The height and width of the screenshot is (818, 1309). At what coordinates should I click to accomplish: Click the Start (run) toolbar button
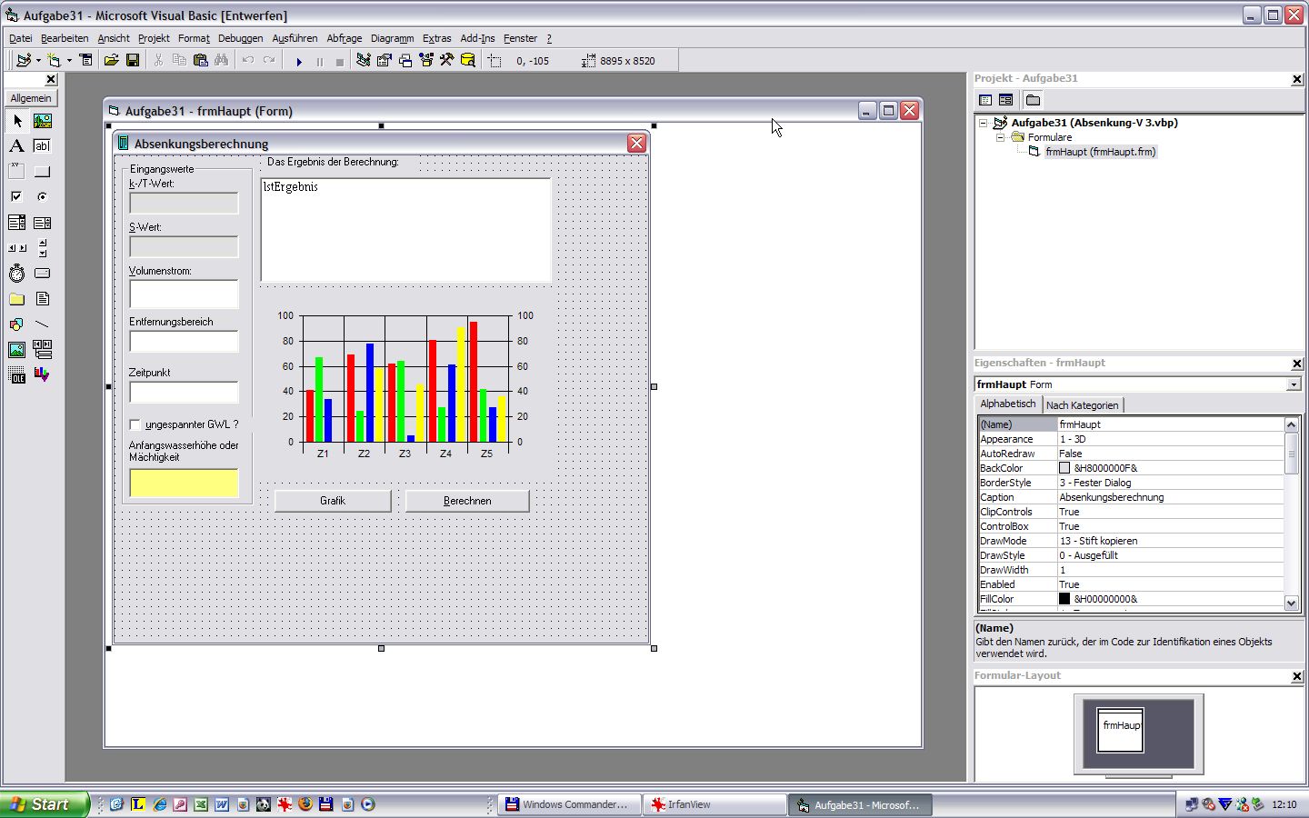click(x=299, y=61)
